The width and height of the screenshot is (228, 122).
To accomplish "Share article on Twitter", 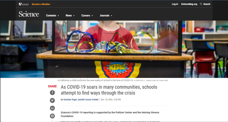I will [x=52, y=100].
